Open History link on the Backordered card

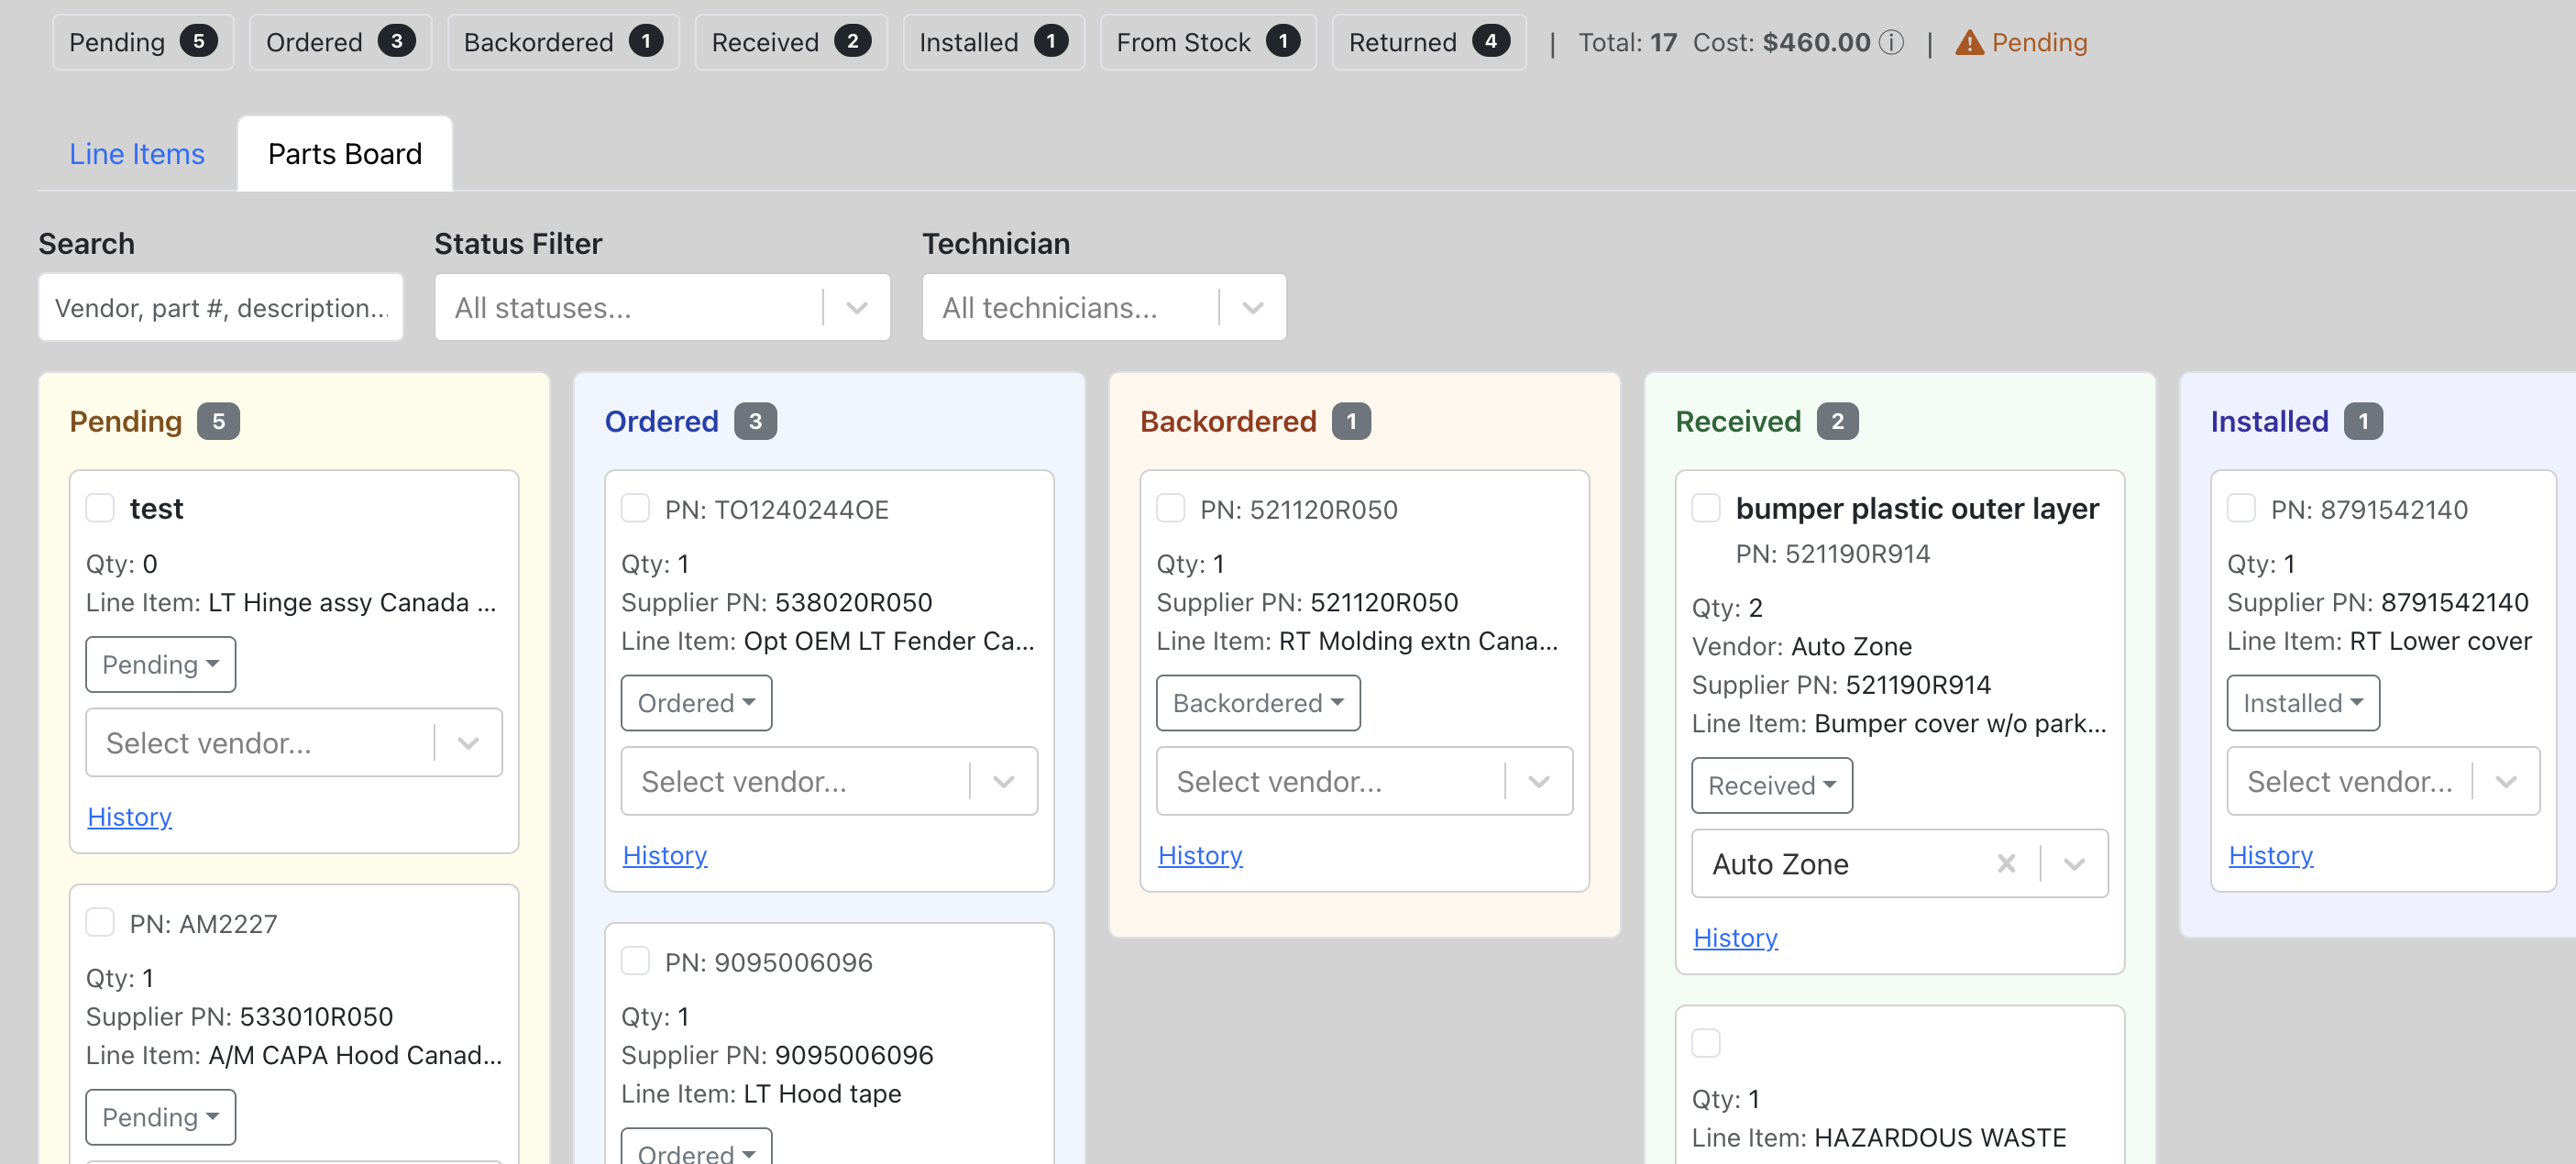pyautogui.click(x=1200, y=855)
